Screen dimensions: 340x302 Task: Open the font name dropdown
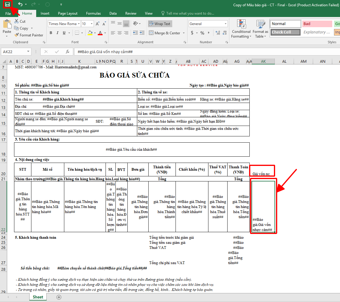(x=79, y=24)
